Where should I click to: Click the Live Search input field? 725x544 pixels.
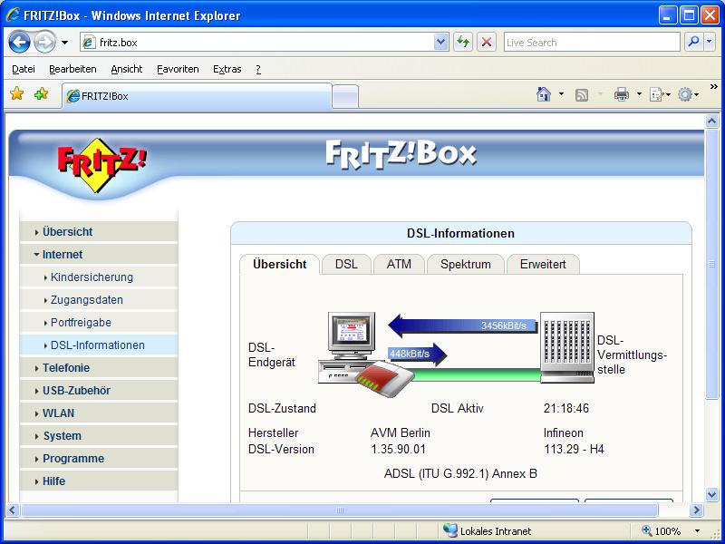tap(589, 42)
